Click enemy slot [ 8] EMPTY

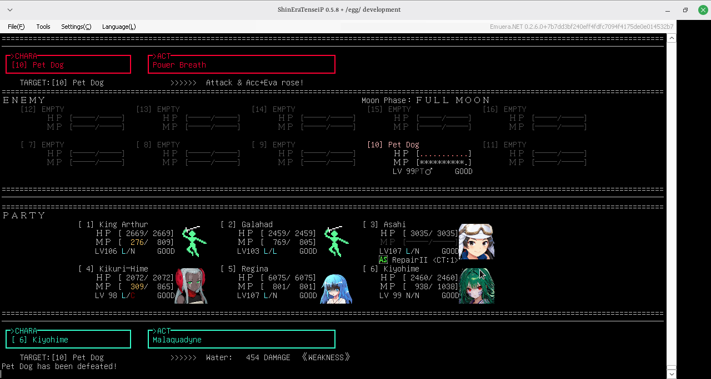coord(158,145)
